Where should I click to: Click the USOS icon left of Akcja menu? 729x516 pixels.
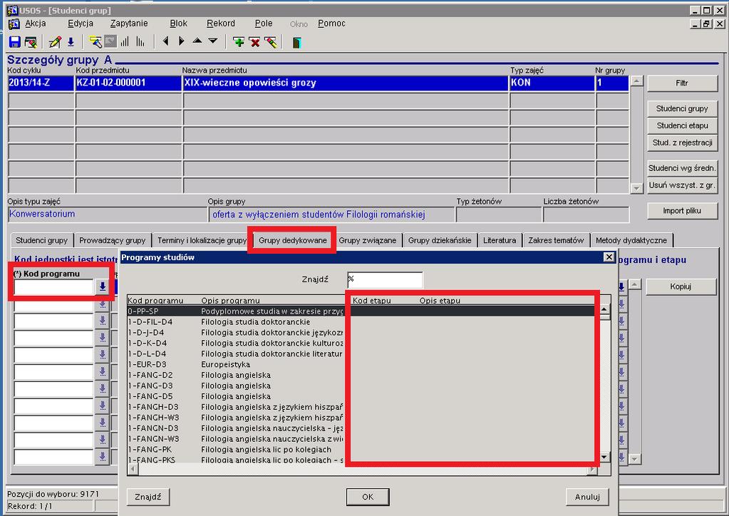(14, 24)
